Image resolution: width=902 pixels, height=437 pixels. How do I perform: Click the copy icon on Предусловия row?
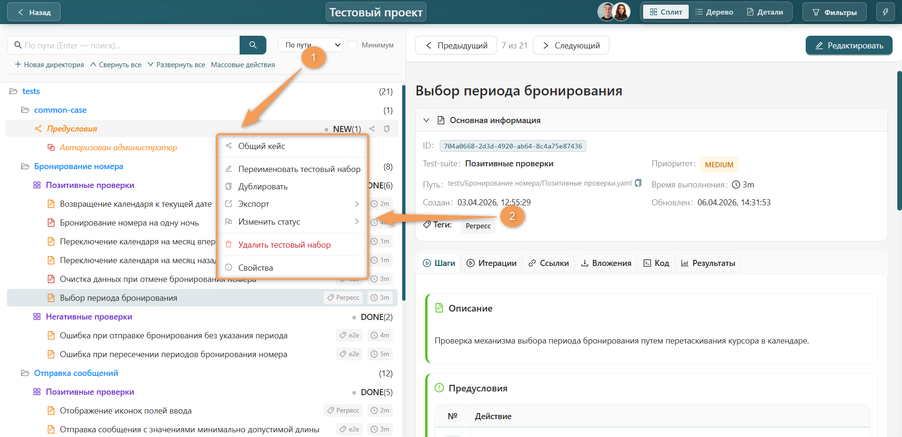(387, 129)
